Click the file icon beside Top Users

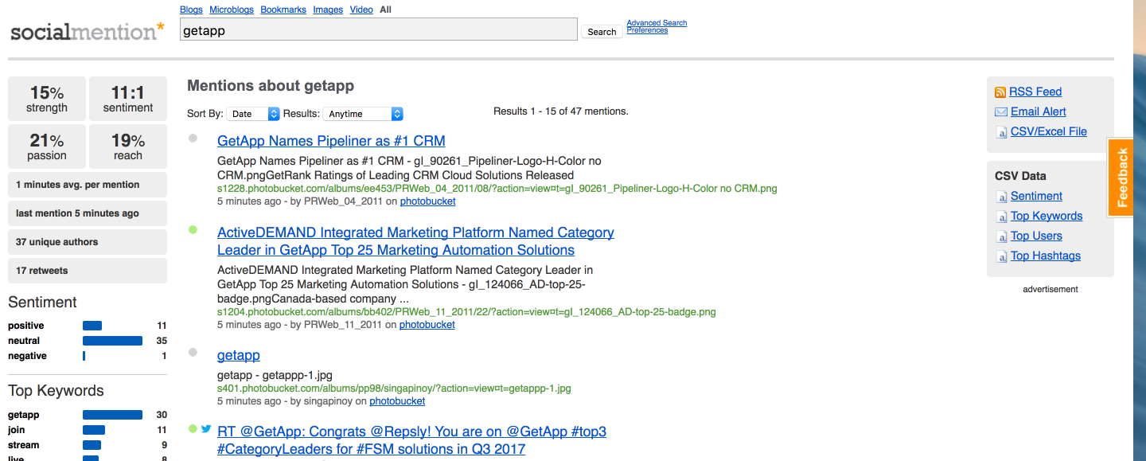tap(1002, 236)
